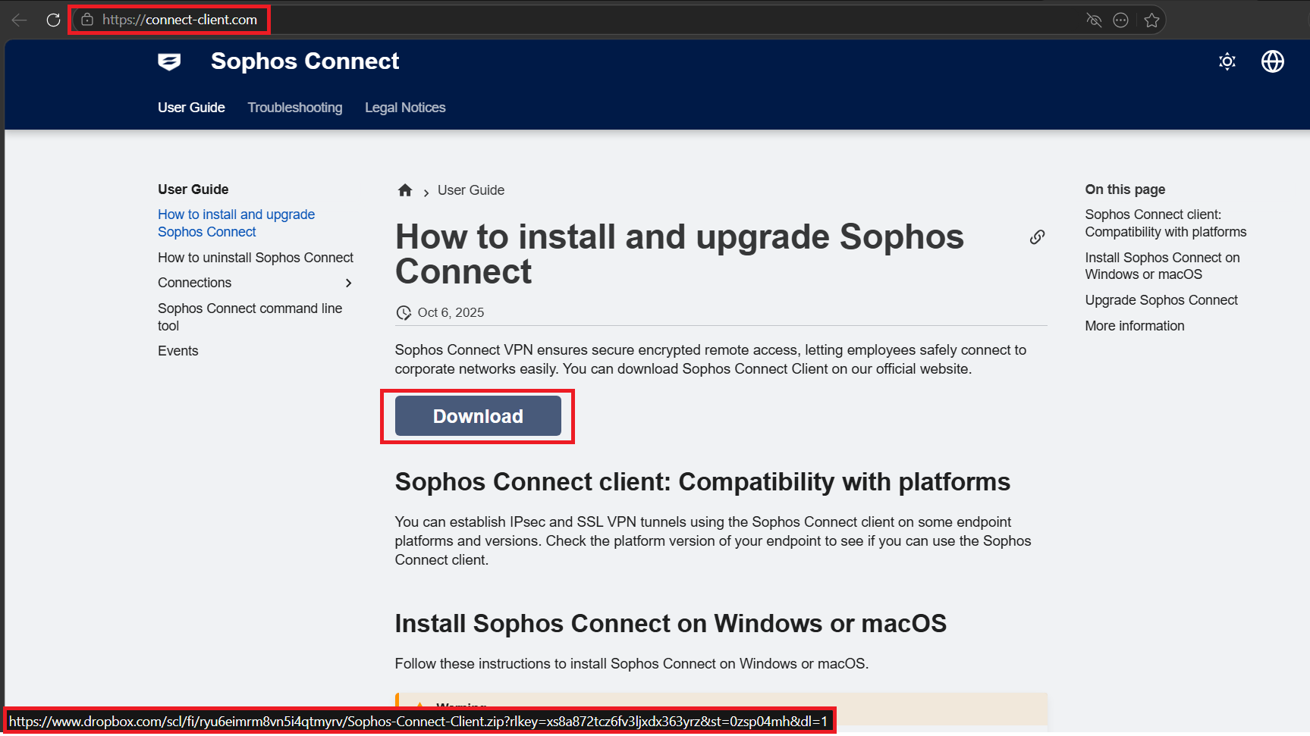Jump to More information section

(1135, 326)
